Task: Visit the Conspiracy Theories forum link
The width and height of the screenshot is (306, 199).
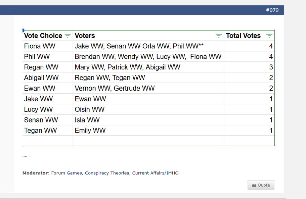Action: click(107, 173)
